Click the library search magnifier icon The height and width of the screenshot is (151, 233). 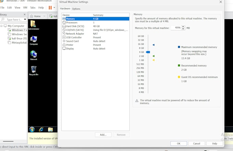click(x=3, y=20)
